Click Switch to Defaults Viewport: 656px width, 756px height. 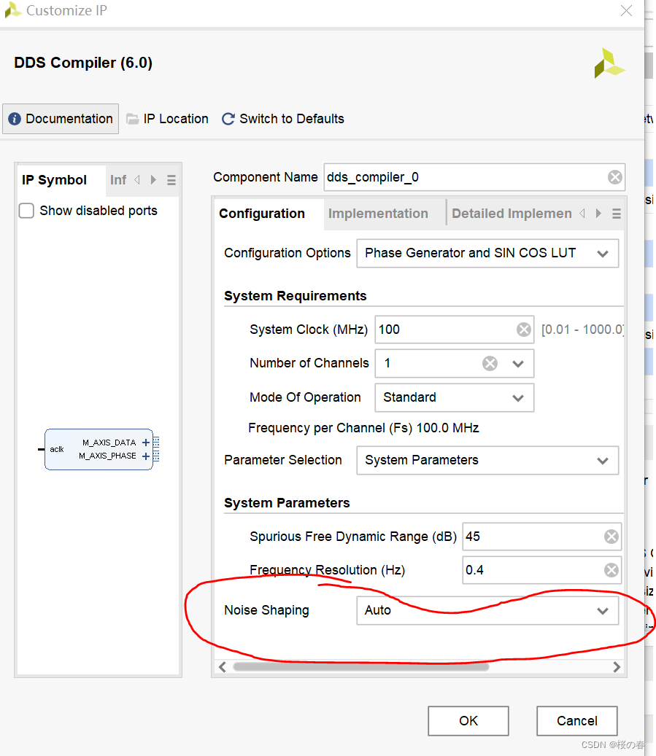coord(283,119)
